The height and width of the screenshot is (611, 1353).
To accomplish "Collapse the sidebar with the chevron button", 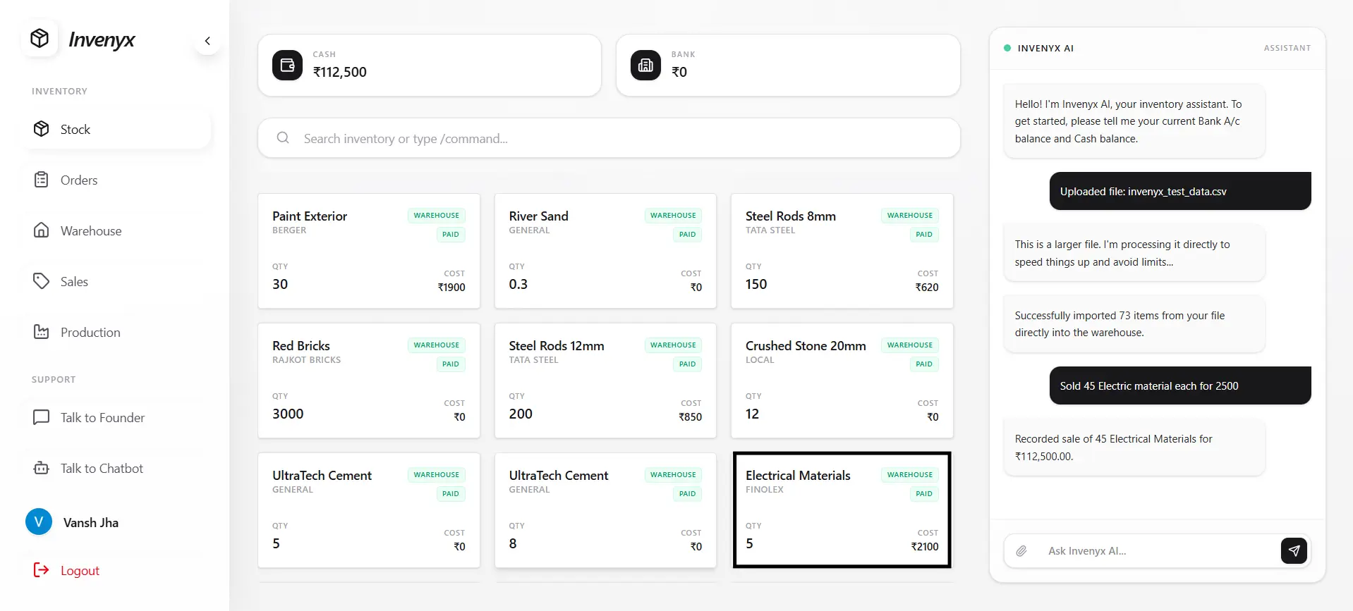I will pyautogui.click(x=207, y=41).
